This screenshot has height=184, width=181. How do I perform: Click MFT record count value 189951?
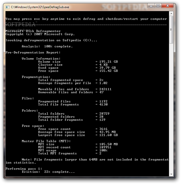[105, 147]
